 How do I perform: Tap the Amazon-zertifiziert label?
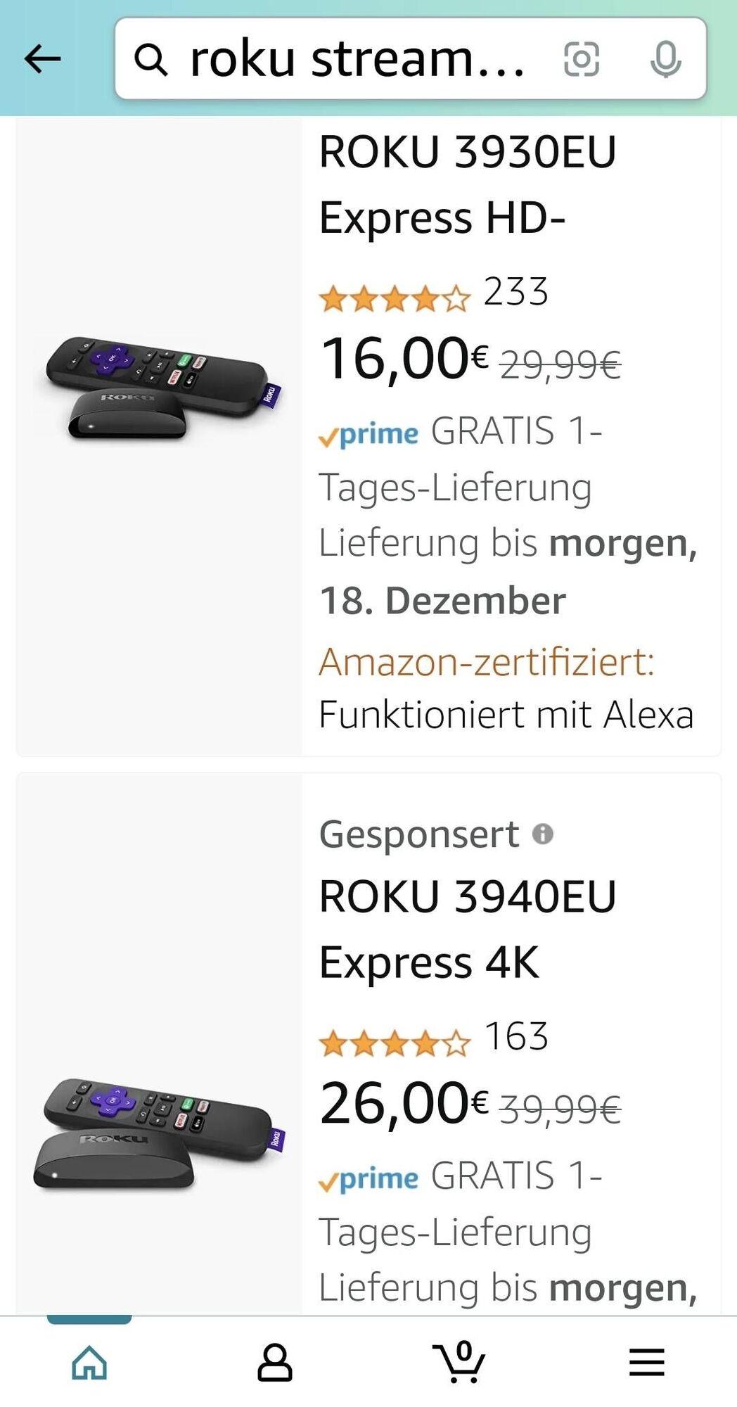(x=487, y=662)
